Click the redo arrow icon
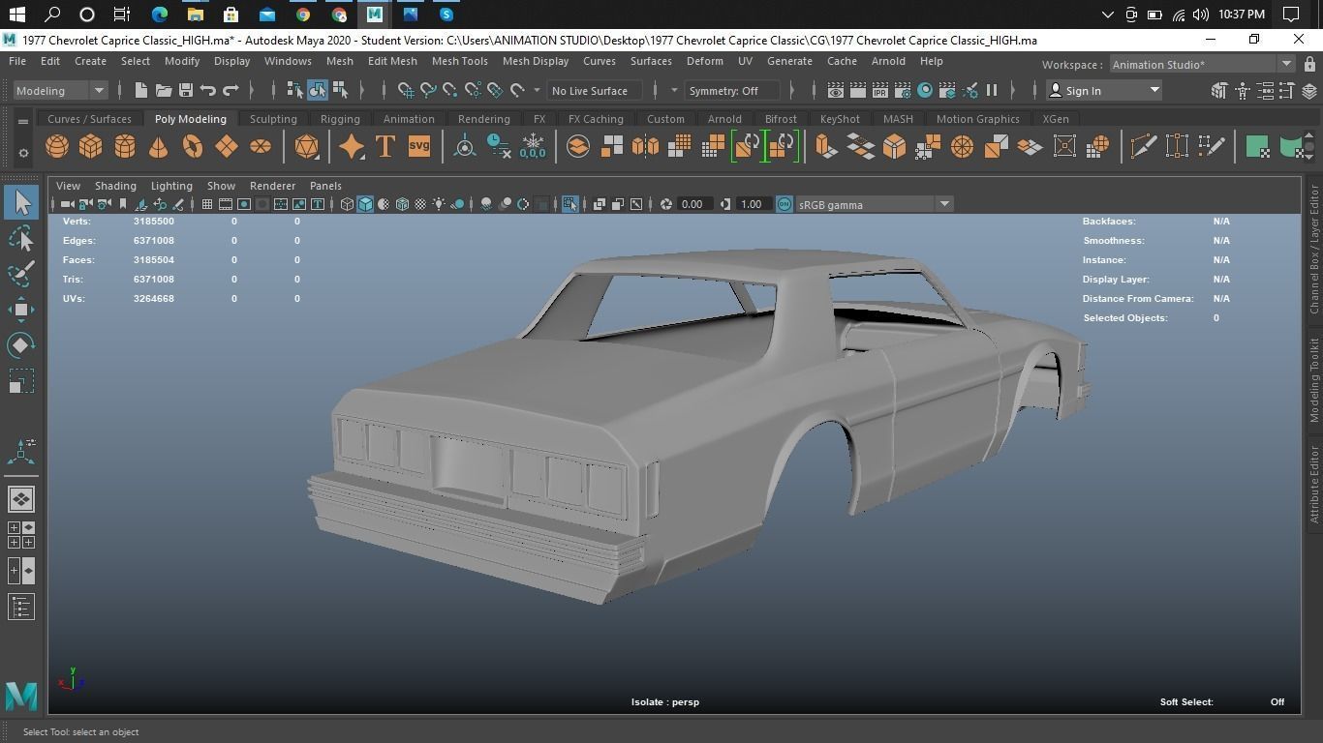This screenshot has height=743, width=1323. (231, 91)
